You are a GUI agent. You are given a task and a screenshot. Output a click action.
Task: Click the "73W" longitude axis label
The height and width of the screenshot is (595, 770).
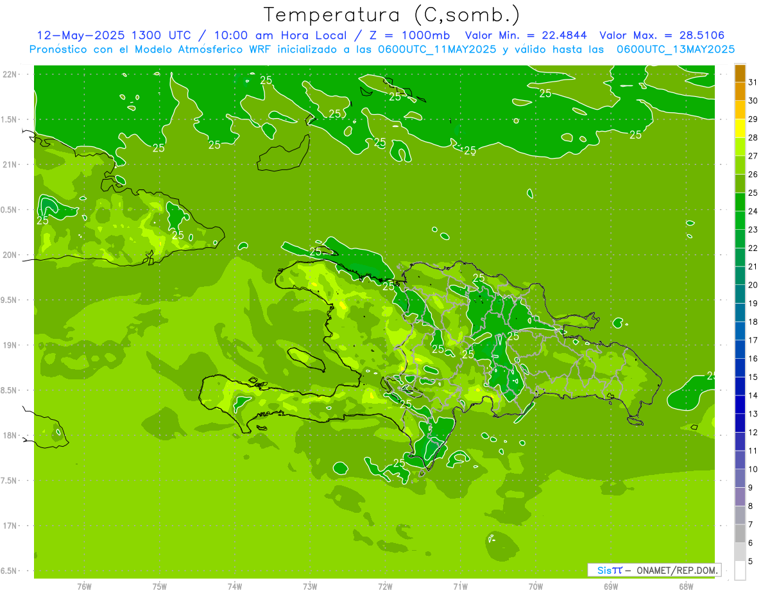(x=310, y=586)
